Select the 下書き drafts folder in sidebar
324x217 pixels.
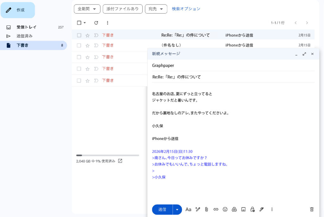pyautogui.click(x=34, y=45)
